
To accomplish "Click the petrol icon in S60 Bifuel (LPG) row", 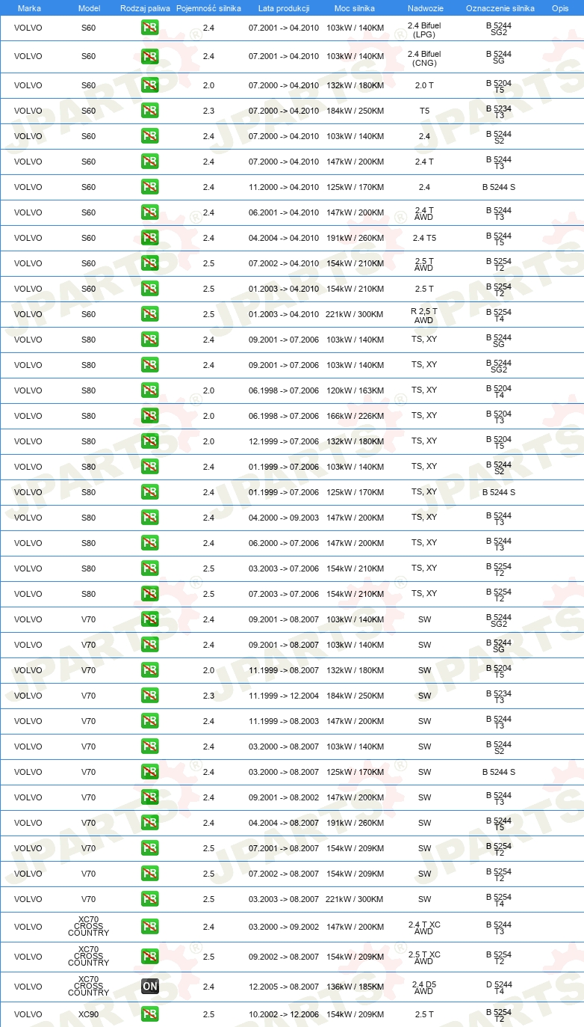I will click(x=150, y=28).
